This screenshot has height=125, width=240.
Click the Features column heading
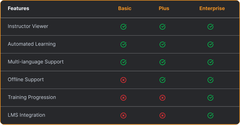18,8
